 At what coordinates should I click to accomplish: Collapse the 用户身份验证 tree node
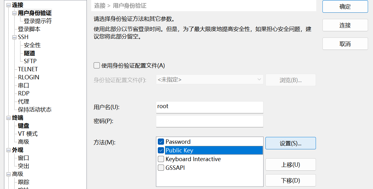click(14, 13)
